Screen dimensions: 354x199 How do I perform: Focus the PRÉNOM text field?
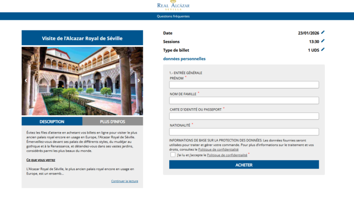pyautogui.click(x=244, y=85)
